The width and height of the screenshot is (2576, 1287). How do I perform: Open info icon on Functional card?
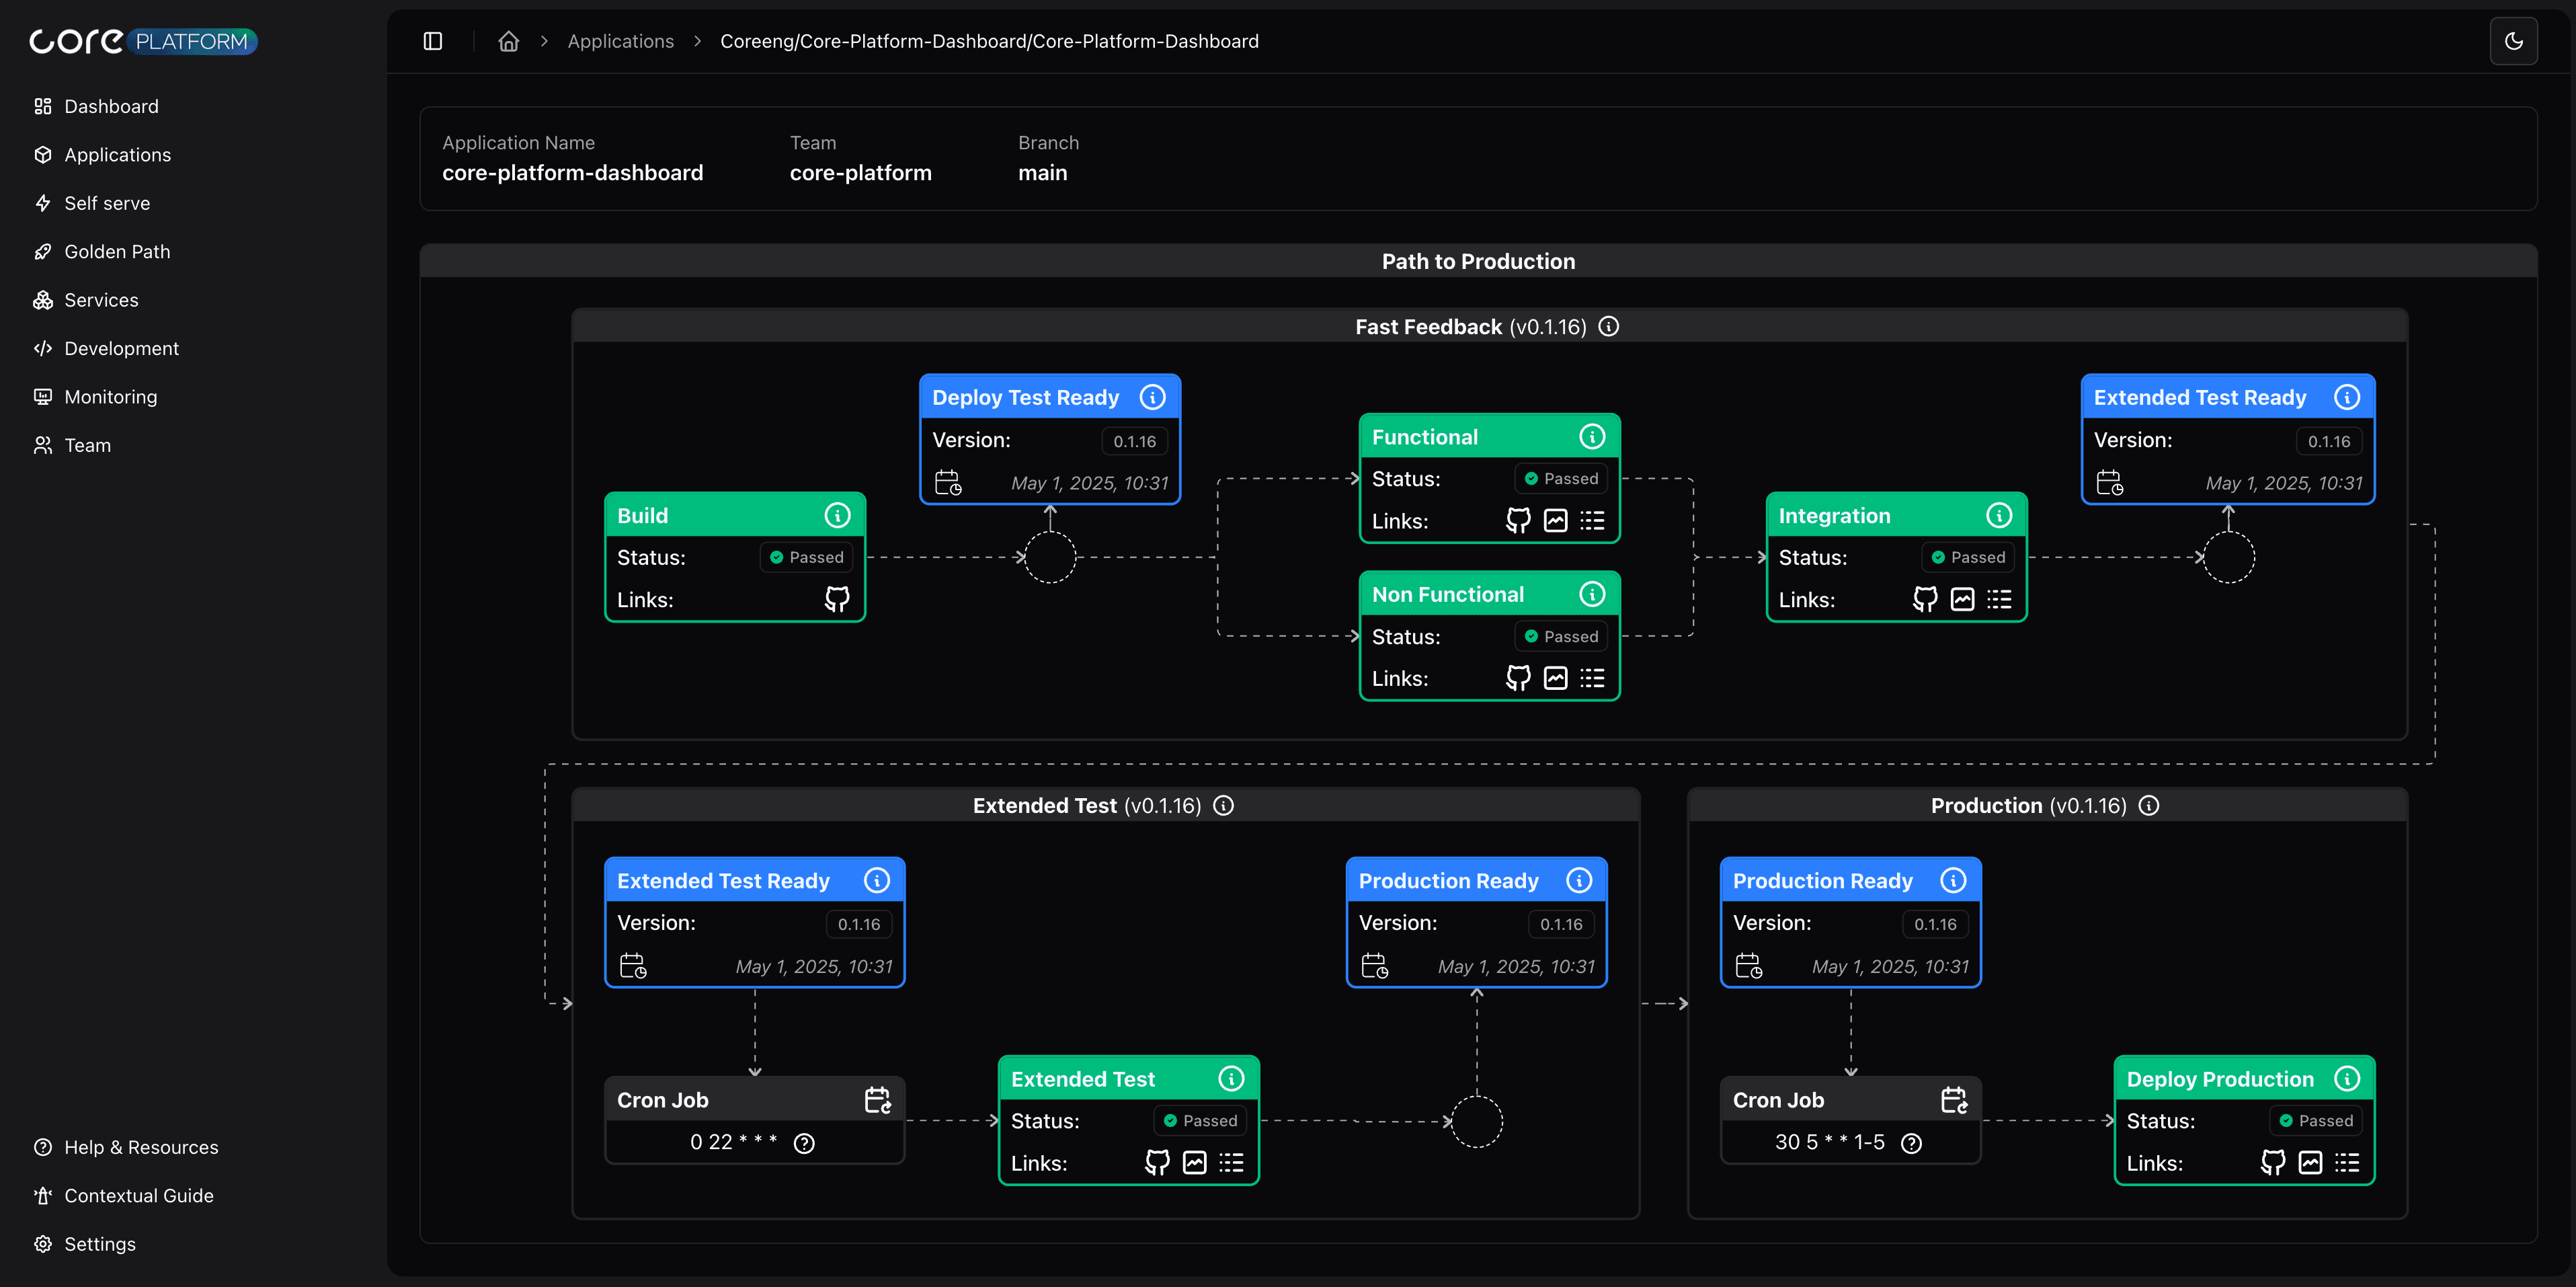click(x=1592, y=436)
